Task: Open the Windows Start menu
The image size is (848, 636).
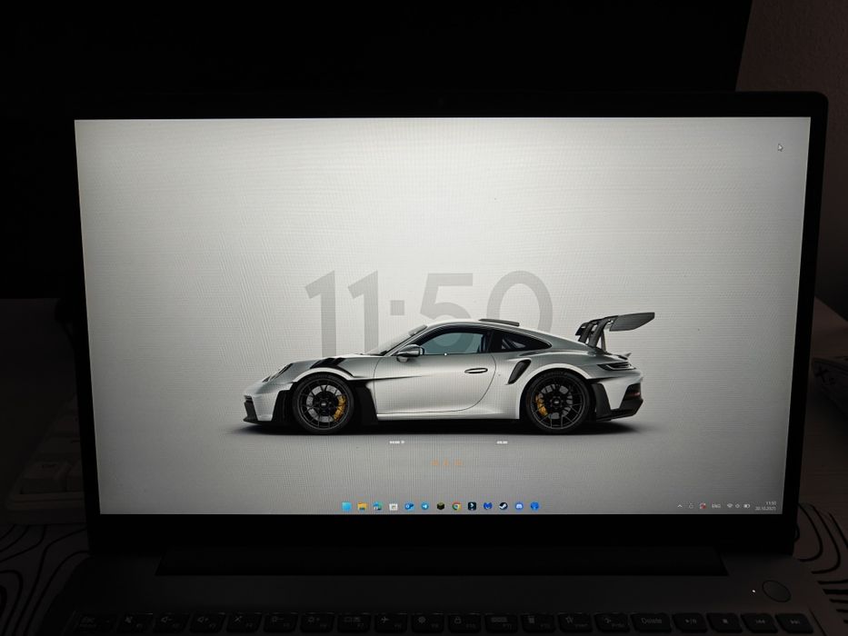Action: pos(346,506)
